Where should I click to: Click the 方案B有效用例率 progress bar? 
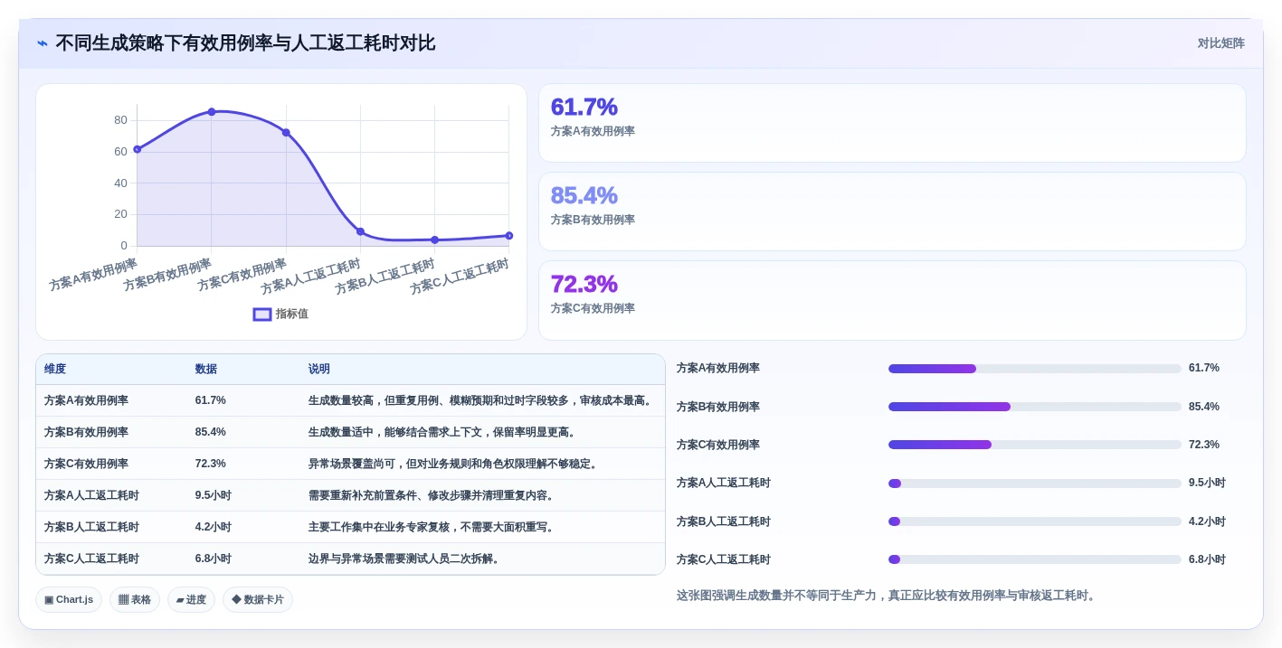(1035, 407)
